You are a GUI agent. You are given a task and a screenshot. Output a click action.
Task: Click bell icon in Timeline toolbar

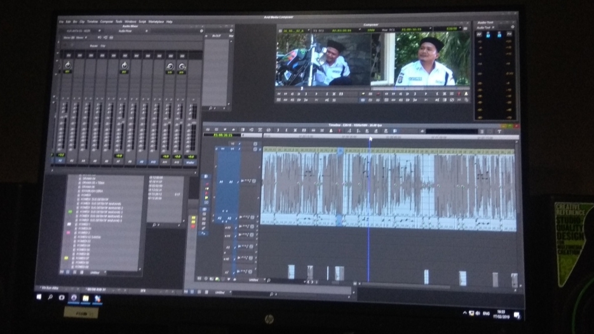click(331, 131)
